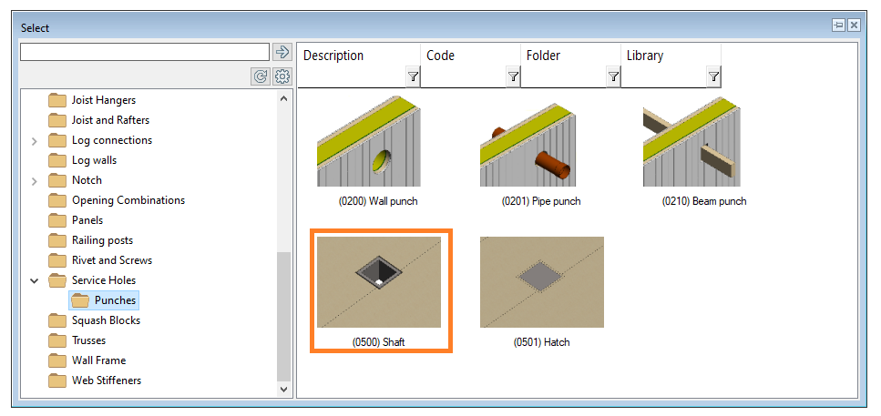Select the (0200) Wall punch thumbnail
The height and width of the screenshot is (416, 881).
click(369, 141)
